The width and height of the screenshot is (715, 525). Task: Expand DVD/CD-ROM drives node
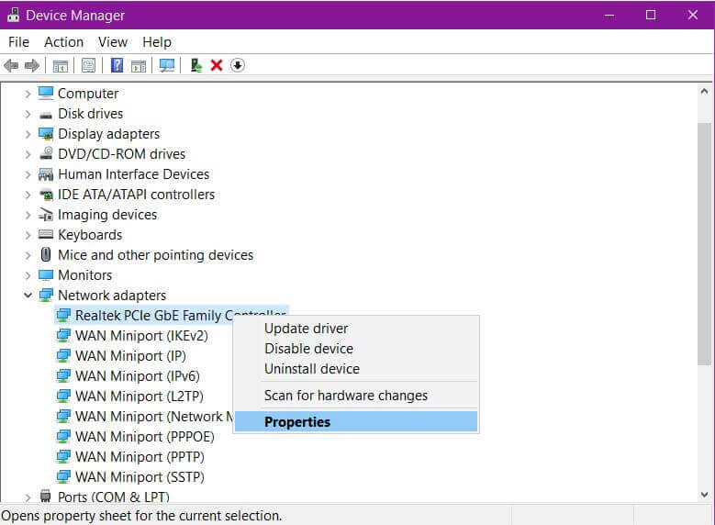(x=28, y=154)
